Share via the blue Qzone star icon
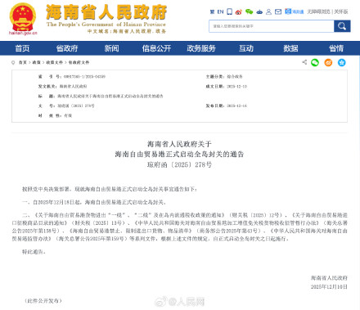 [x=341, y=62]
